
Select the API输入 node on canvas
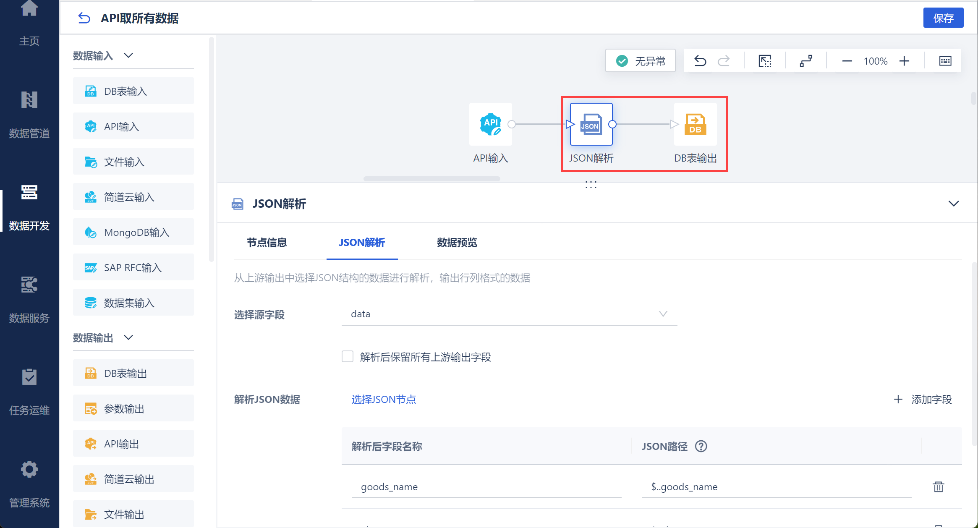tap(490, 124)
